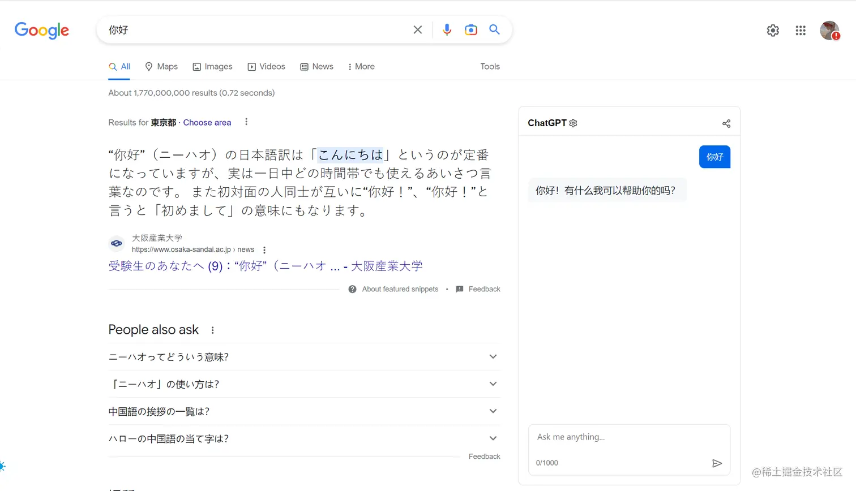Clear the search query with the X

pos(417,29)
